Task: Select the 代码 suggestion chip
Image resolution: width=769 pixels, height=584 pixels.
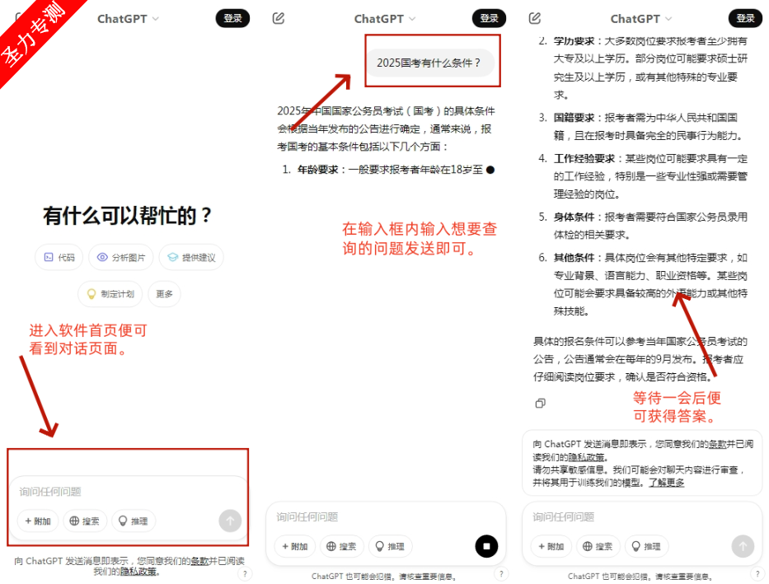Action: click(x=59, y=257)
